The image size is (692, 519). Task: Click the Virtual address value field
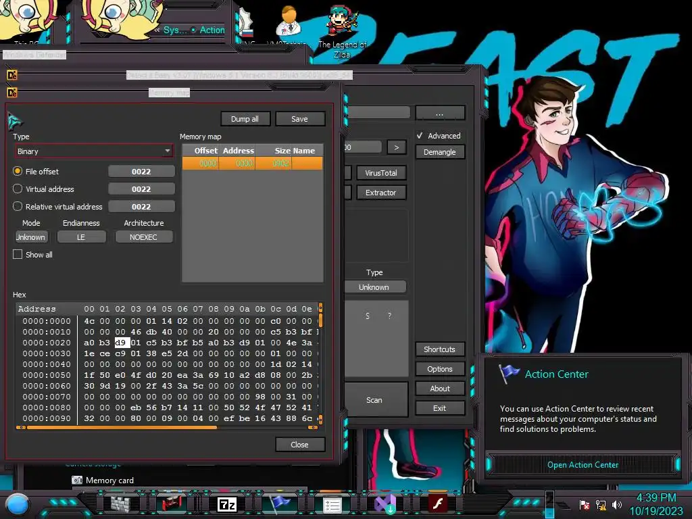click(141, 189)
